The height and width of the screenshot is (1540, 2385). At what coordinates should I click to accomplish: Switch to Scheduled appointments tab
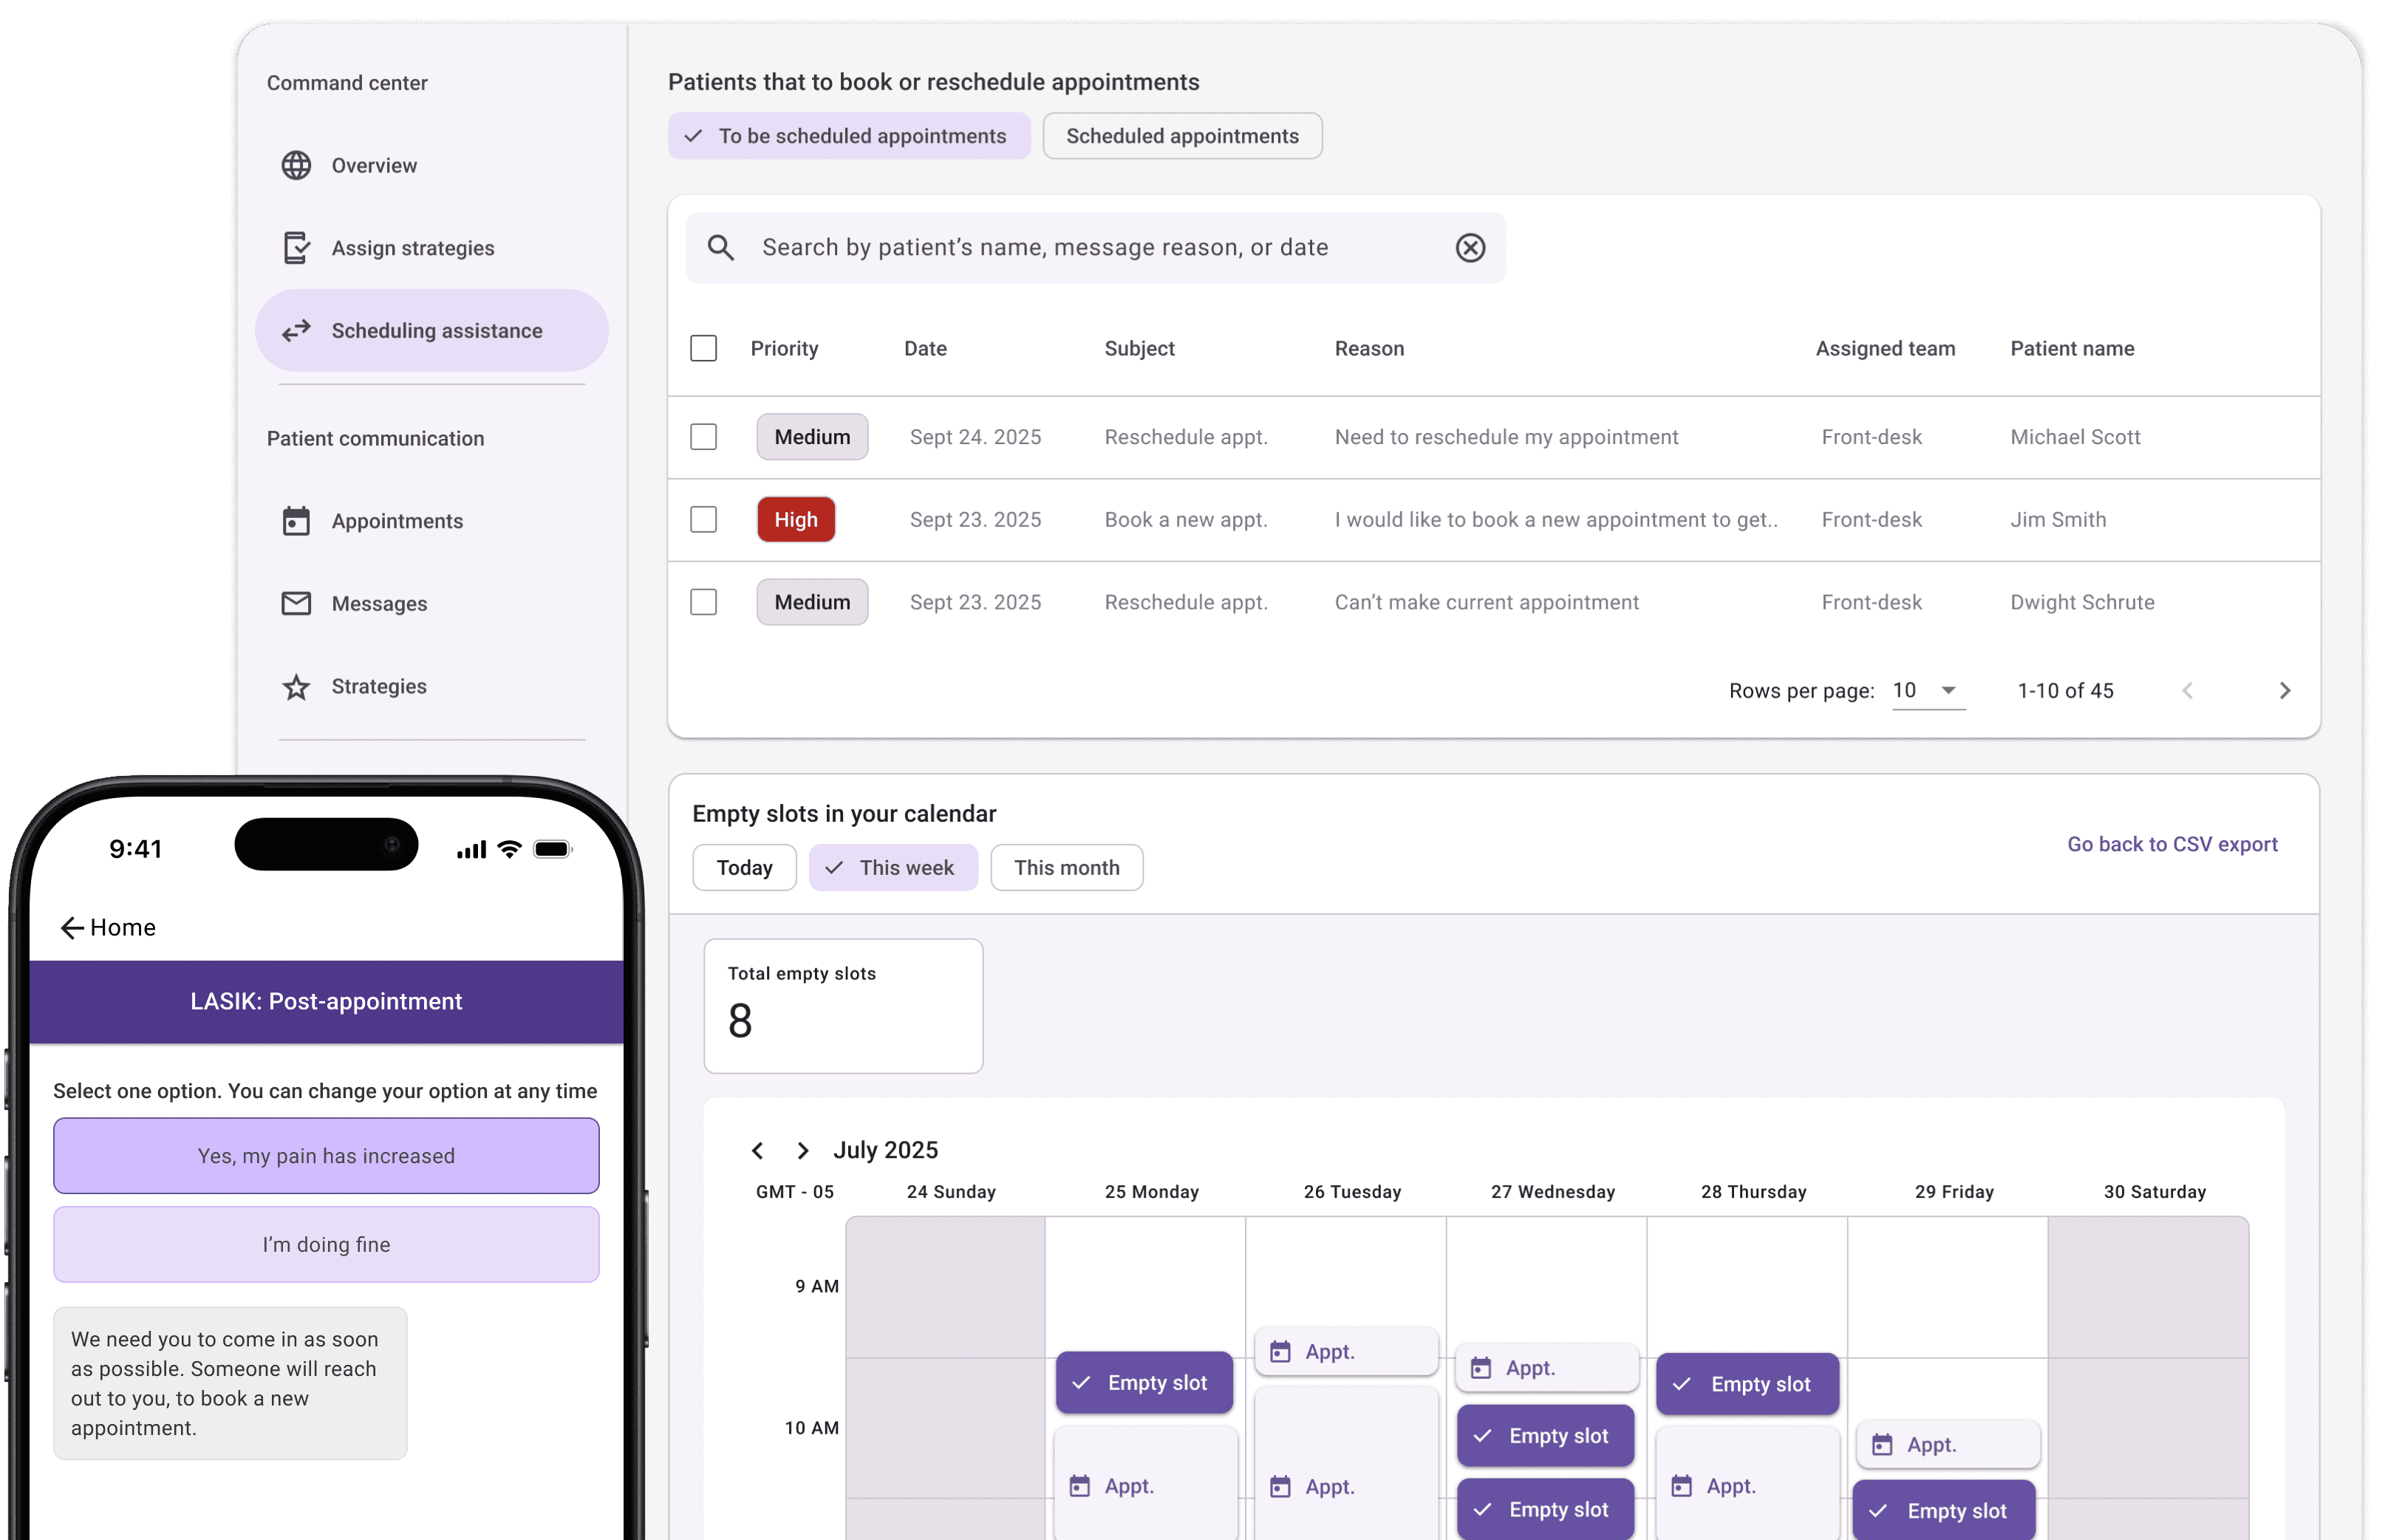point(1181,136)
